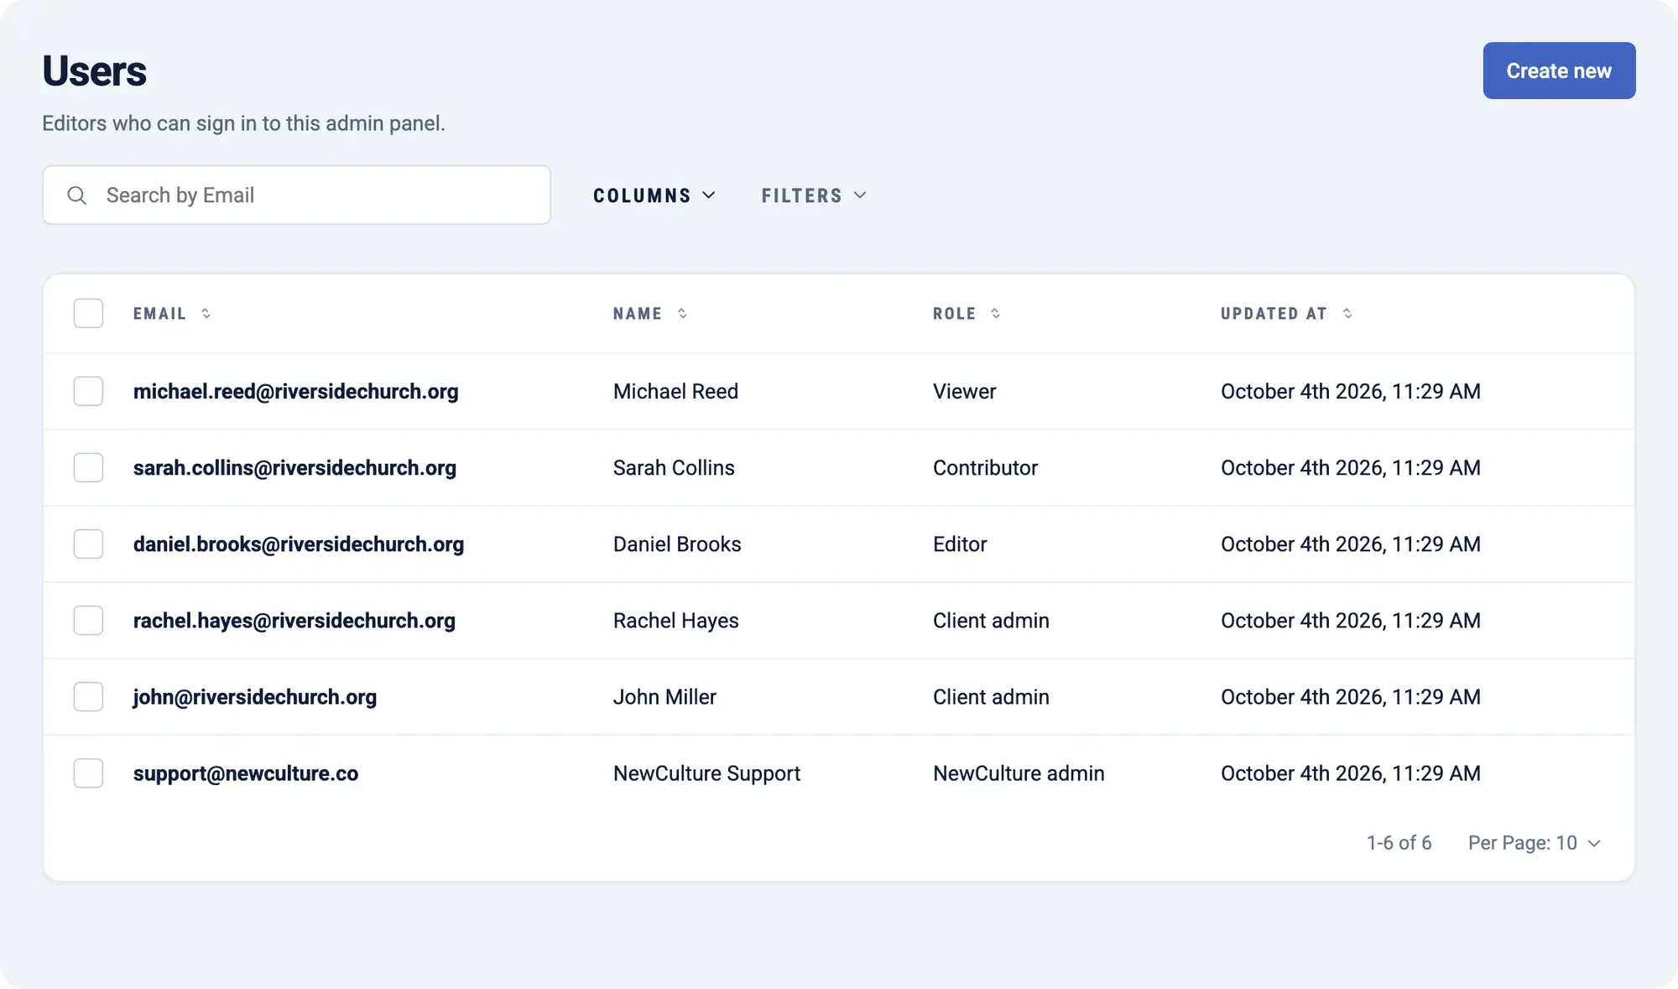Sort by Name column arrows icon
The height and width of the screenshot is (989, 1678).
point(682,314)
